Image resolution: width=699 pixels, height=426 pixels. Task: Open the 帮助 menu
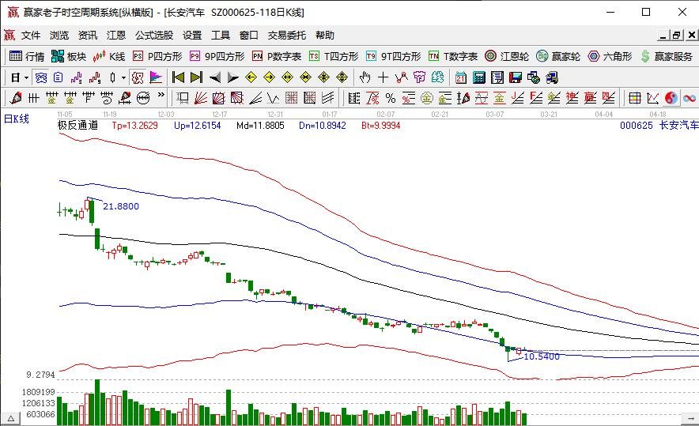coord(324,36)
